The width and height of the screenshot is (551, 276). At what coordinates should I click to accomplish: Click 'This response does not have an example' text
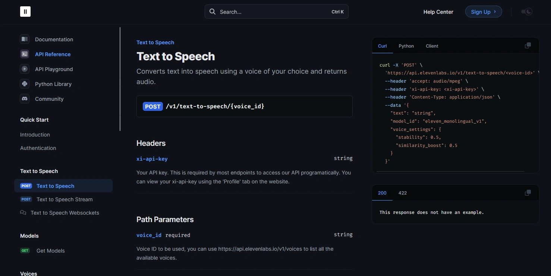coord(432,212)
